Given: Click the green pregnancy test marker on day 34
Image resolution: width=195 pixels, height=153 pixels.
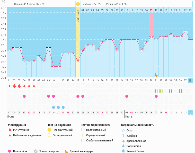Looking at the screenshot, I should (171, 91).
